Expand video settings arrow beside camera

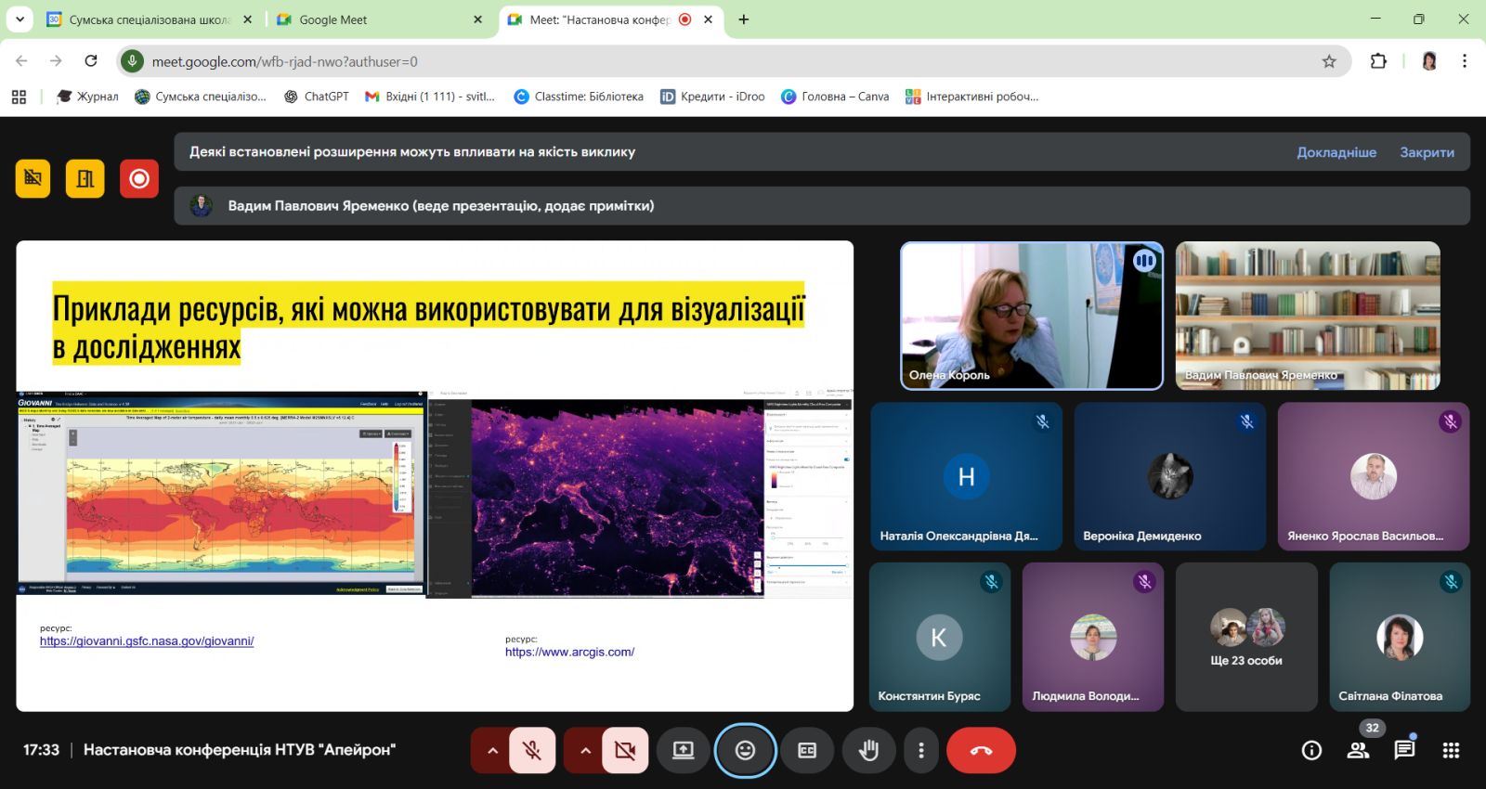(585, 750)
